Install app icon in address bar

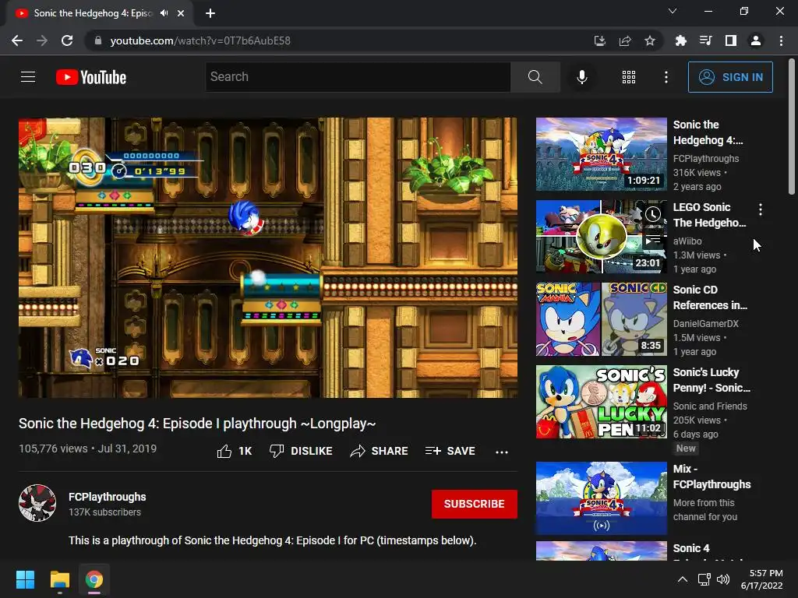coord(600,40)
